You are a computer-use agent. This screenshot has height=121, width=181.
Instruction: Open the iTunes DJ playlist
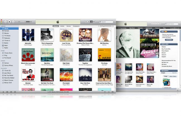click(8, 71)
